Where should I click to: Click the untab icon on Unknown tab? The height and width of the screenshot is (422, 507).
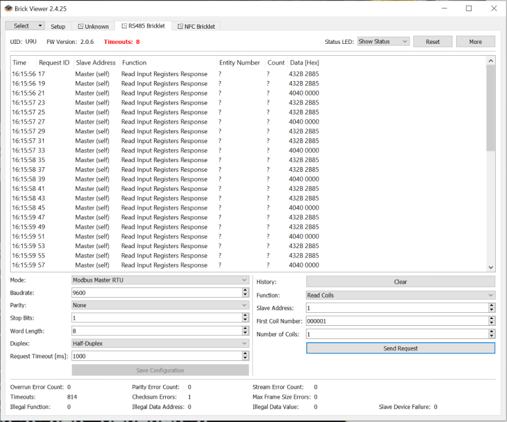point(81,26)
